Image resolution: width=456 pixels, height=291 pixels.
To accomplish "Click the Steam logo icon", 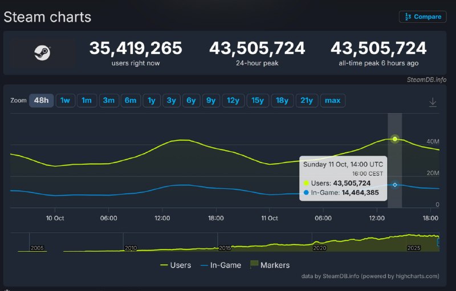I will click(42, 53).
